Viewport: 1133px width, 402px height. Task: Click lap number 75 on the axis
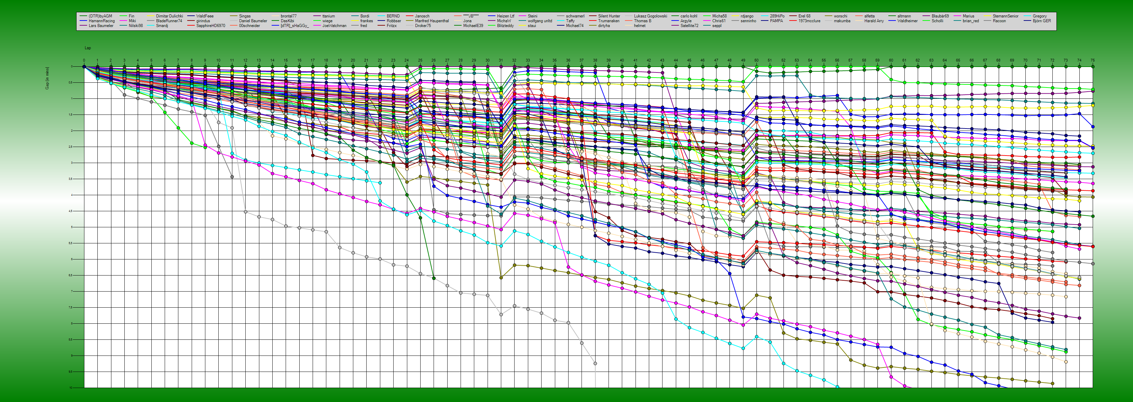[1093, 60]
